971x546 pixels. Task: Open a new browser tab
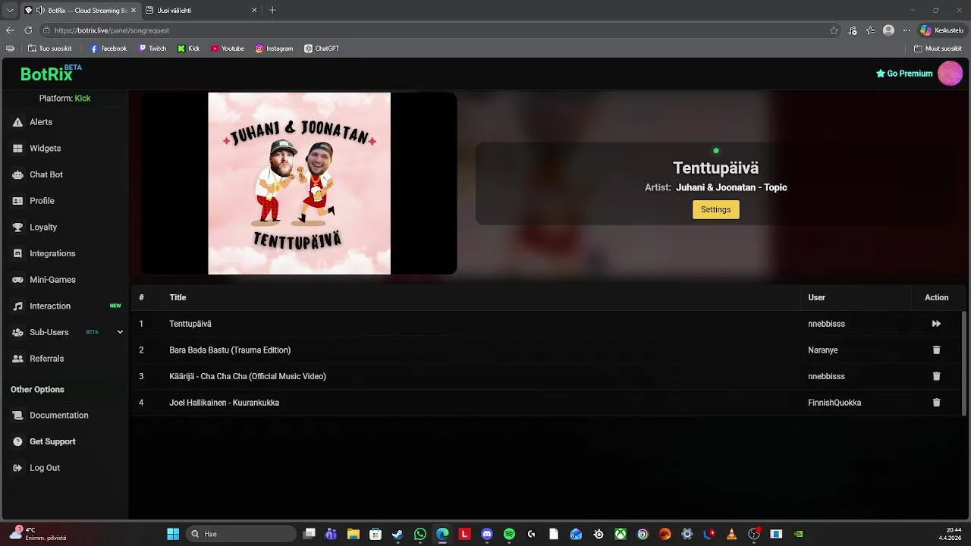click(272, 11)
